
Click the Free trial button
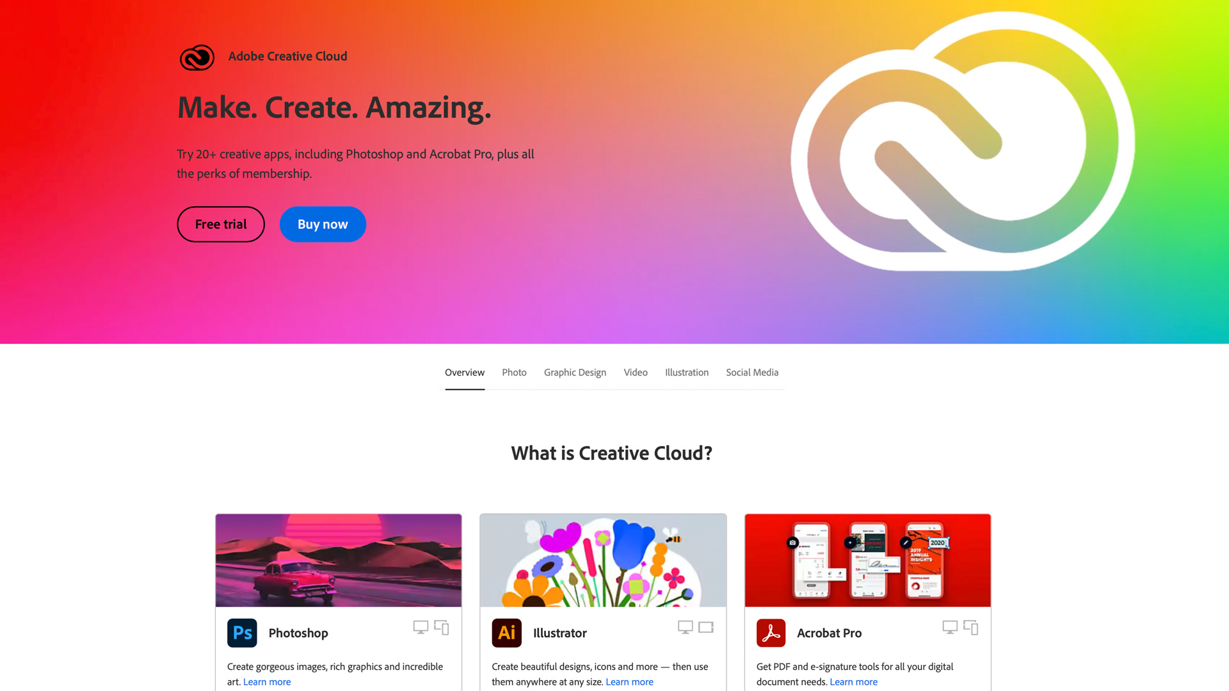click(220, 223)
